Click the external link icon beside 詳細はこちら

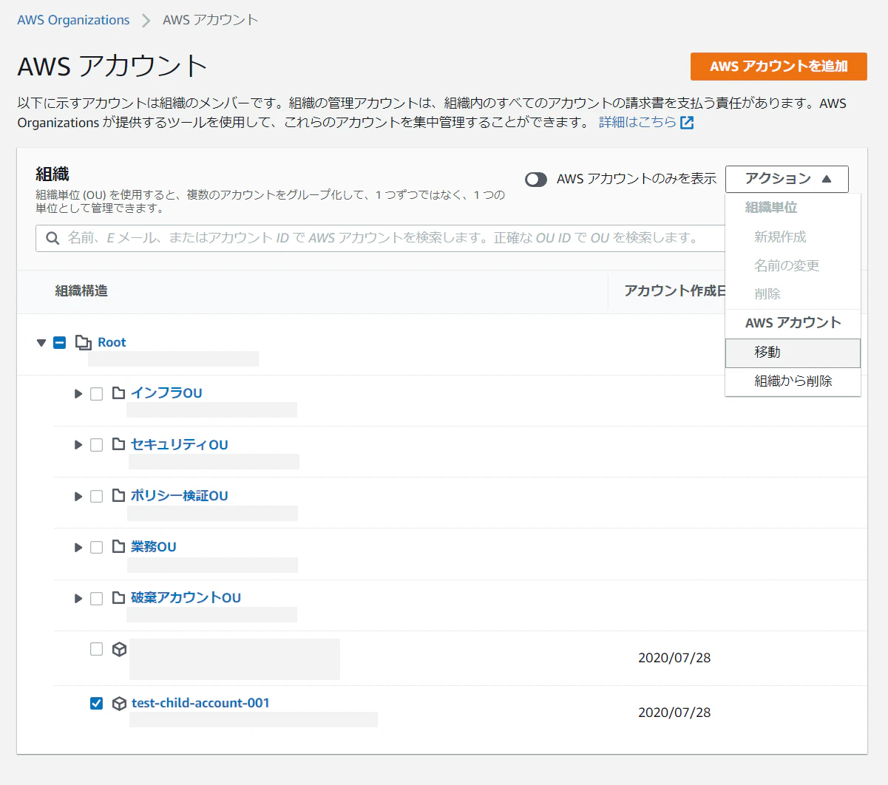pos(687,123)
